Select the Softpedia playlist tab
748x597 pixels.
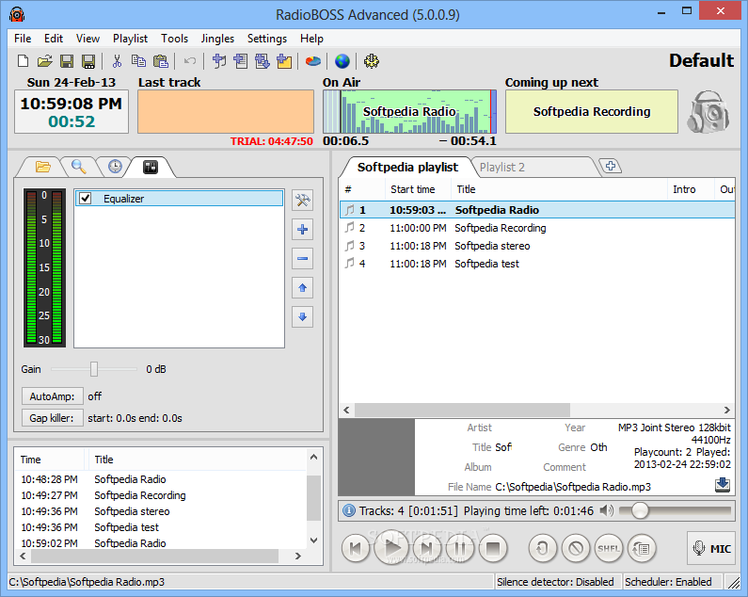click(407, 168)
